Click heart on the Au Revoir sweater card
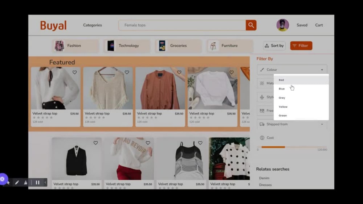Viewport: 363px width, 204px height. [x=148, y=143]
